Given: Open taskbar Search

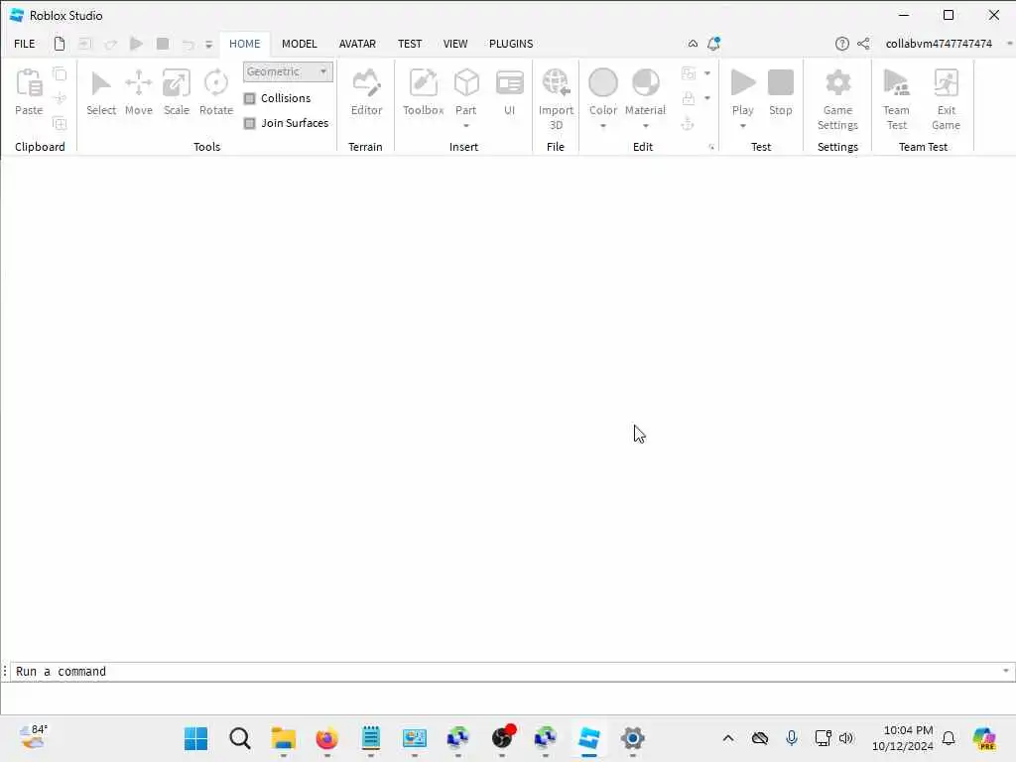Looking at the screenshot, I should coord(240,738).
